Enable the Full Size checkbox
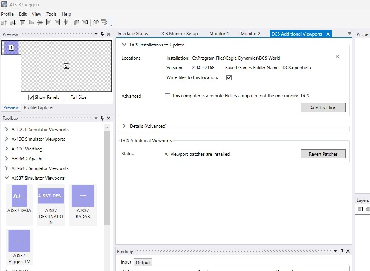370x271 pixels. click(x=67, y=97)
